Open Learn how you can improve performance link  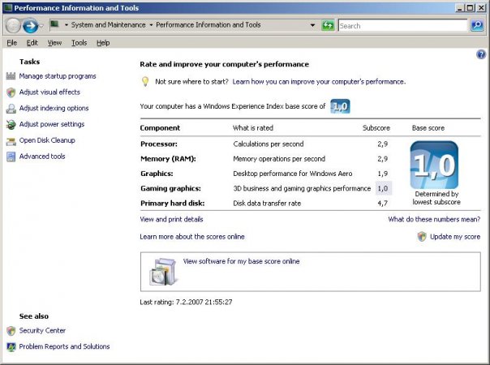pyautogui.click(x=319, y=82)
